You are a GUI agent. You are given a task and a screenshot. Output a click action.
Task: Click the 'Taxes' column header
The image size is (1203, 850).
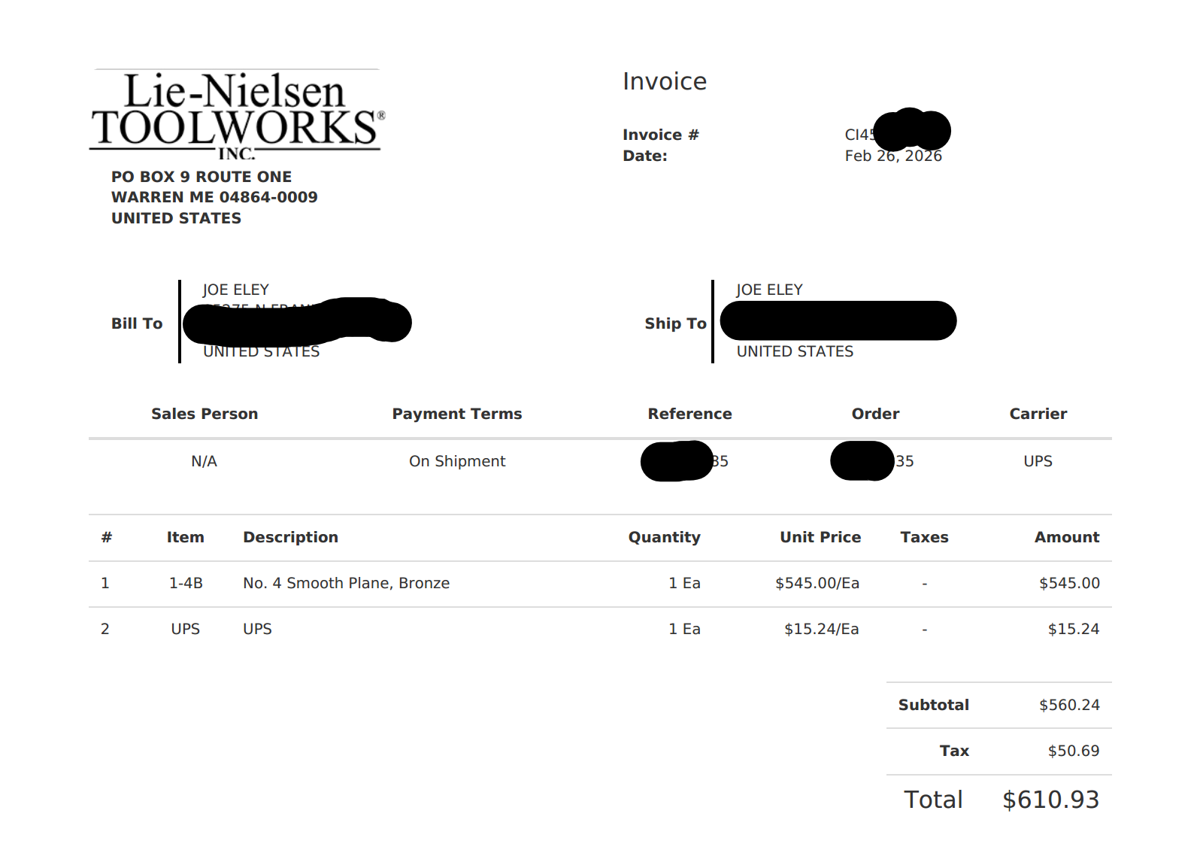[924, 537]
